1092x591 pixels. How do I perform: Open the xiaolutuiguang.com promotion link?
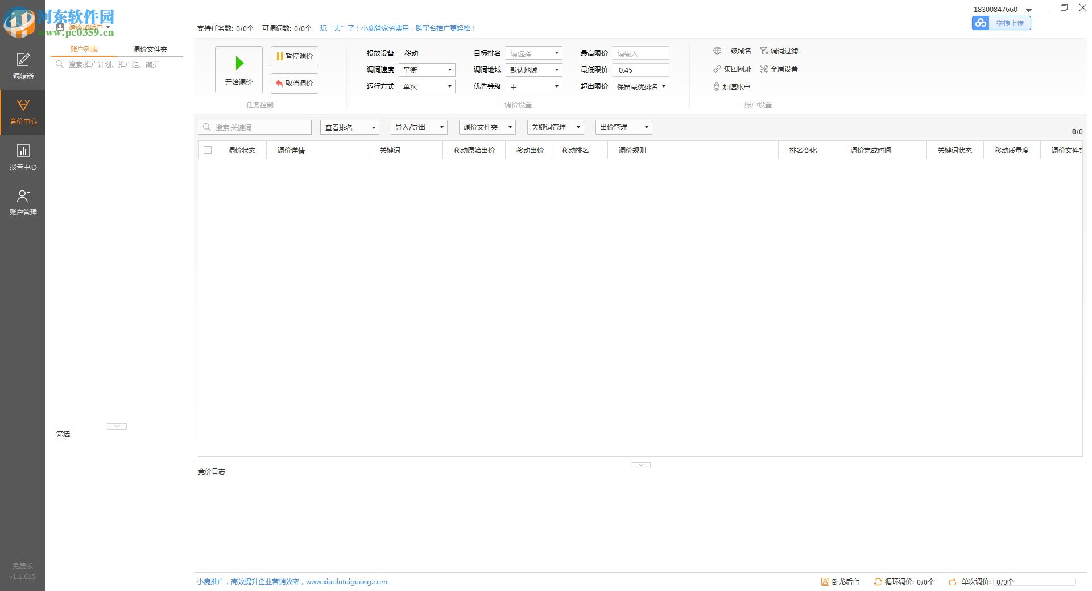point(346,582)
